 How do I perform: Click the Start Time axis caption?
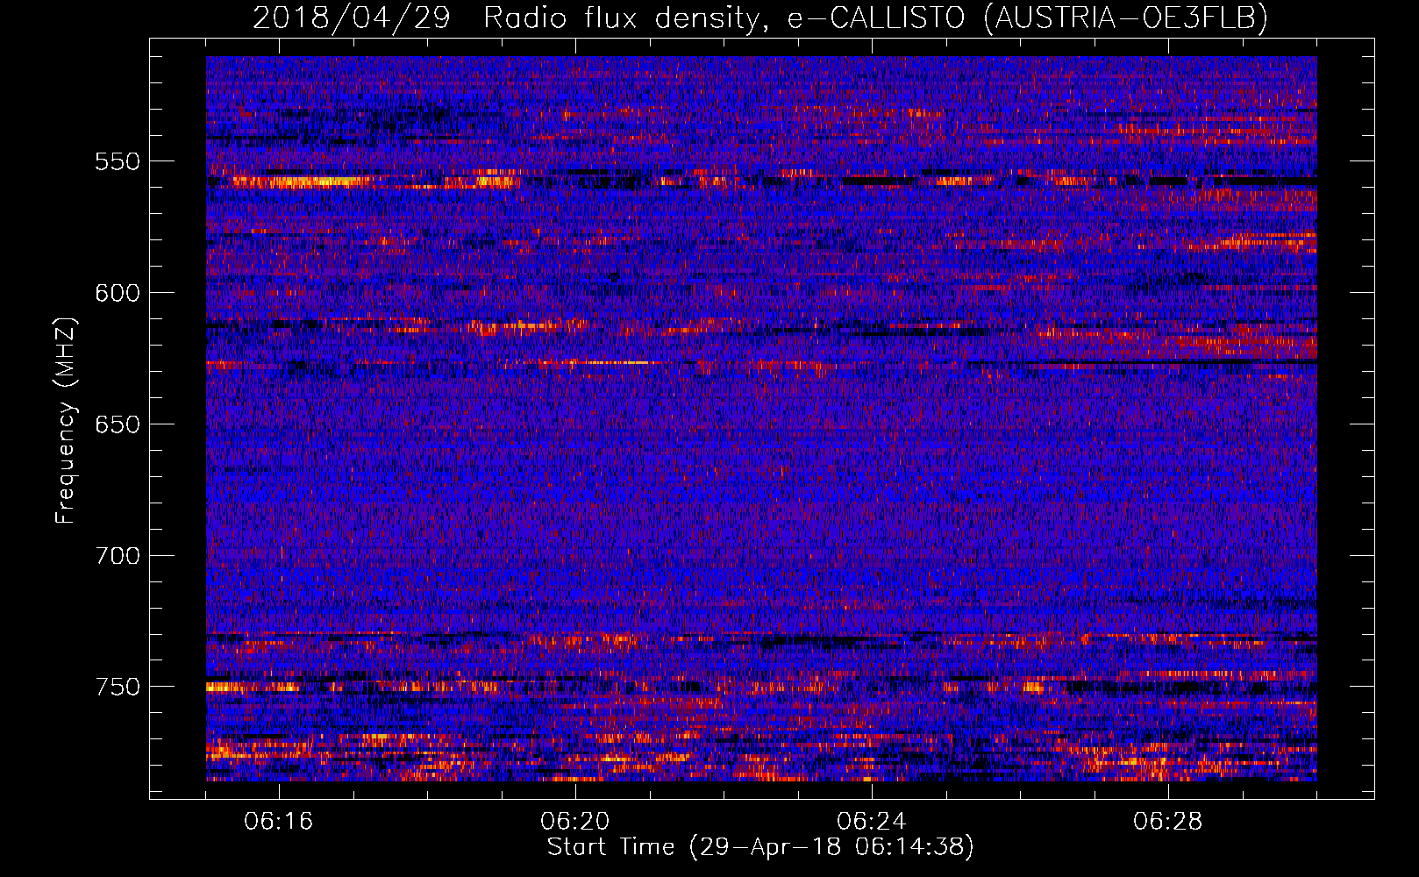point(760,847)
